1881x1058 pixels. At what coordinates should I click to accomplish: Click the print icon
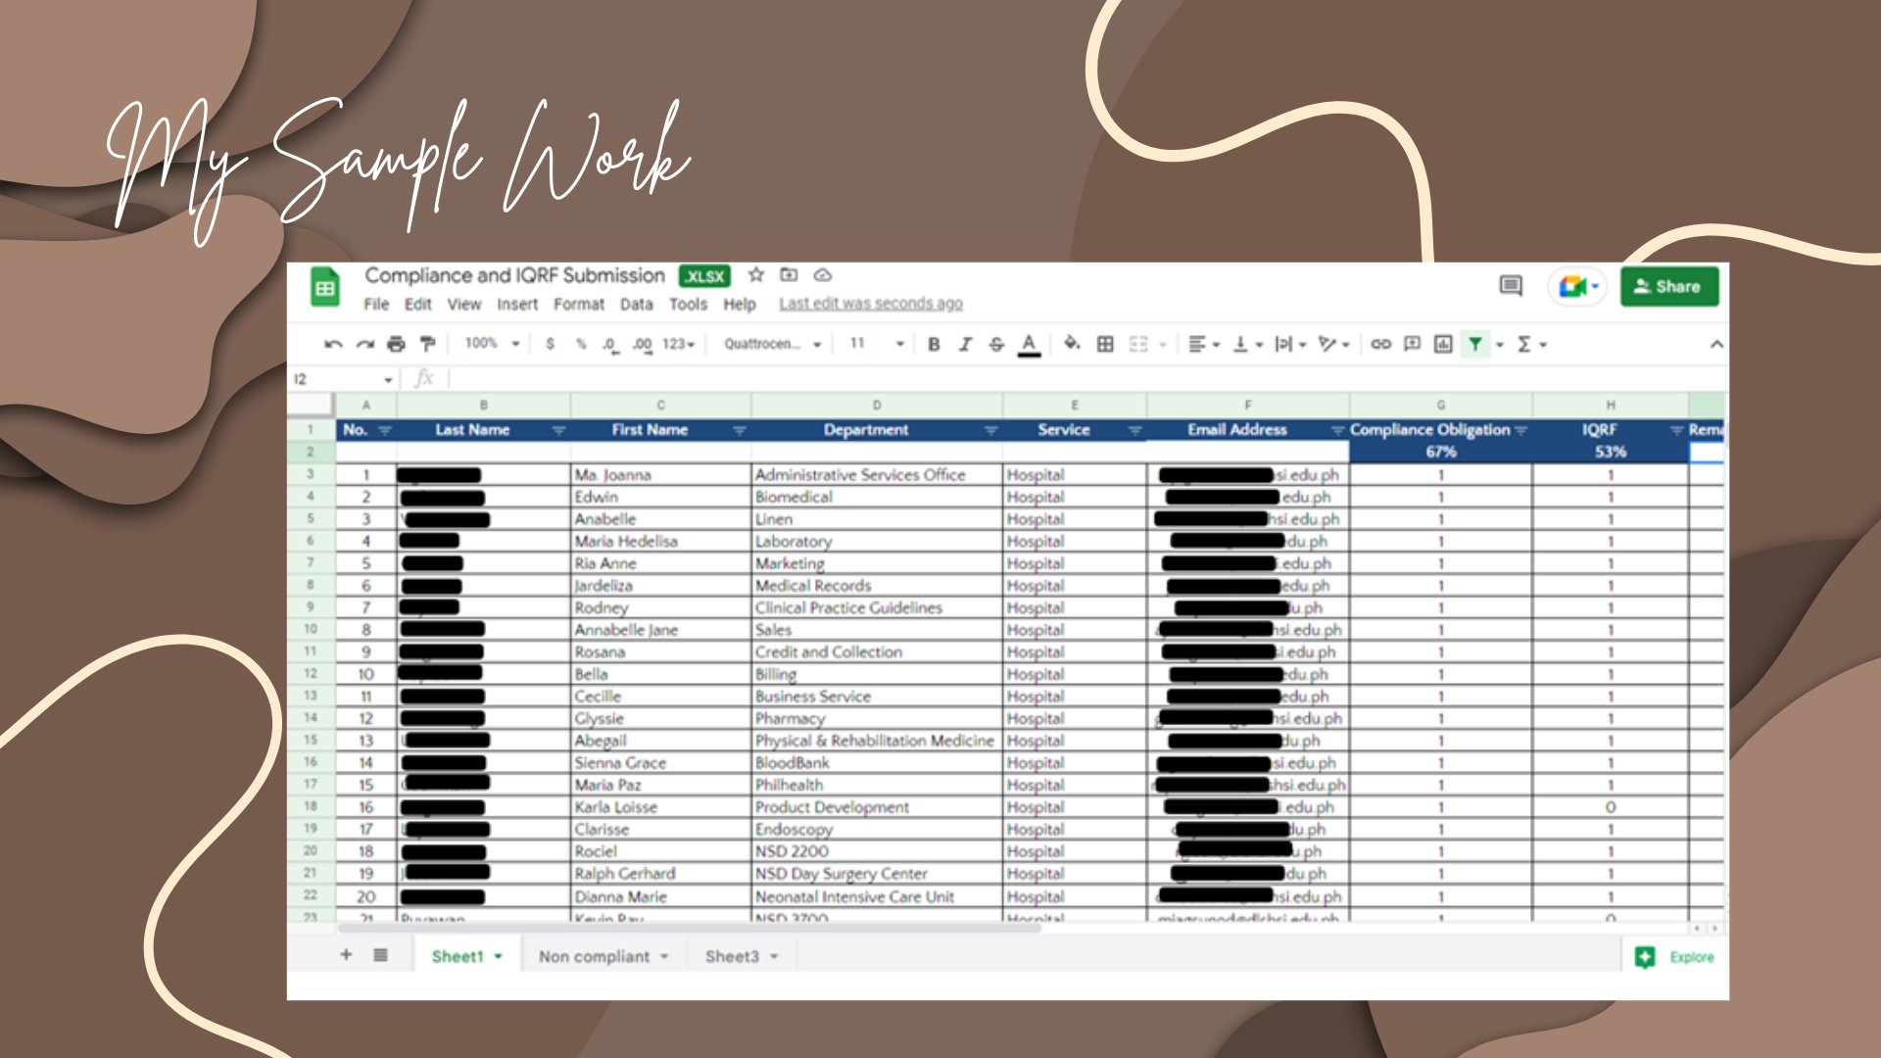[x=396, y=345]
